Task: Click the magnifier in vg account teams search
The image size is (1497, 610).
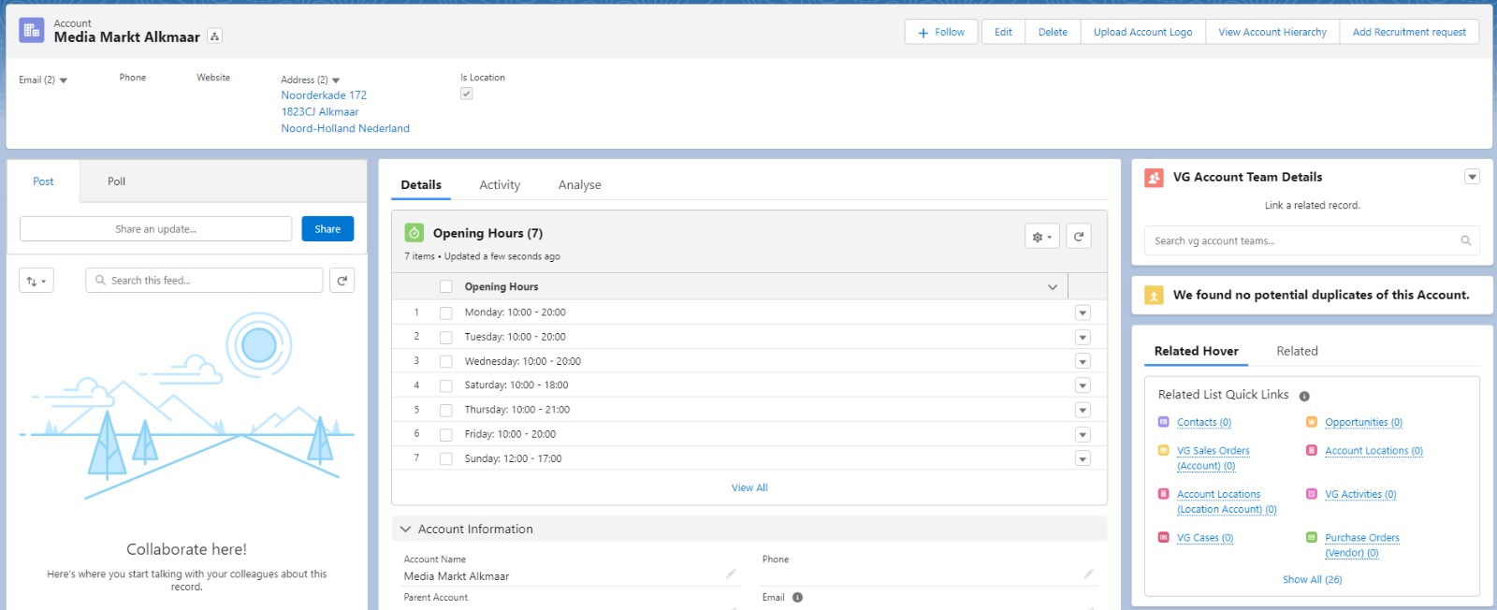Action: coord(1466,240)
